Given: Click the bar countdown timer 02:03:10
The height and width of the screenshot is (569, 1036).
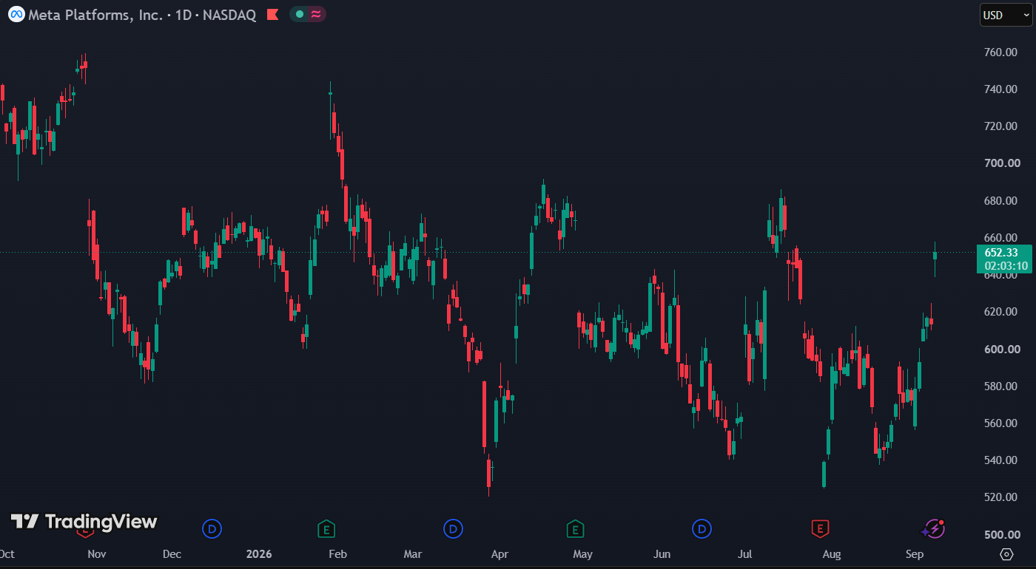Looking at the screenshot, I should (x=1006, y=266).
